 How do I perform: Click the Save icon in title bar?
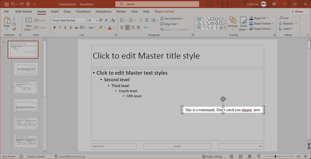[x=6, y=4]
